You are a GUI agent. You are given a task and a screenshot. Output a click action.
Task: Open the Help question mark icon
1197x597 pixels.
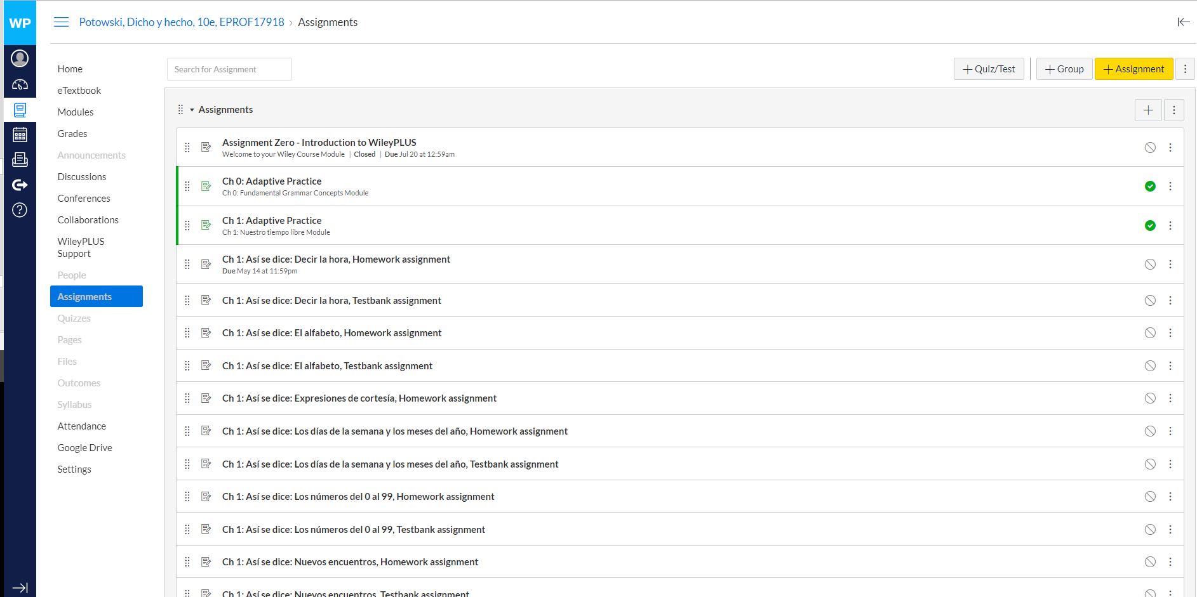pos(20,210)
